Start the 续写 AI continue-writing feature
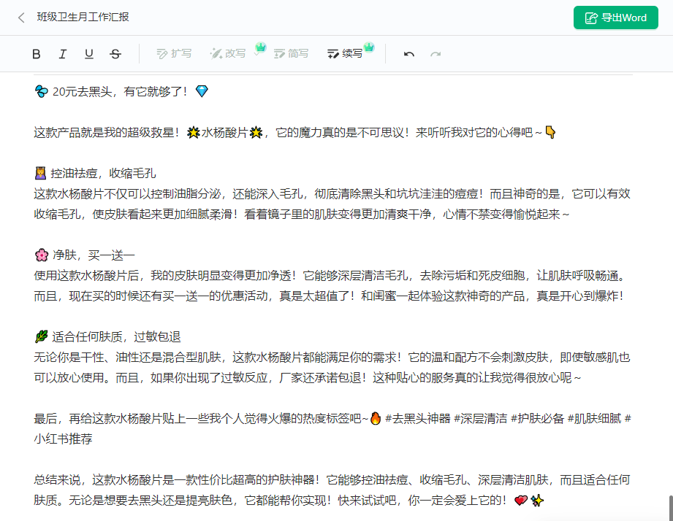673x521 pixels. coord(346,53)
